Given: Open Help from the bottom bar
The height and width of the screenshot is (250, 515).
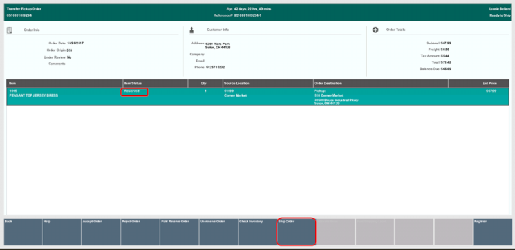Looking at the screenshot, I should [62, 232].
